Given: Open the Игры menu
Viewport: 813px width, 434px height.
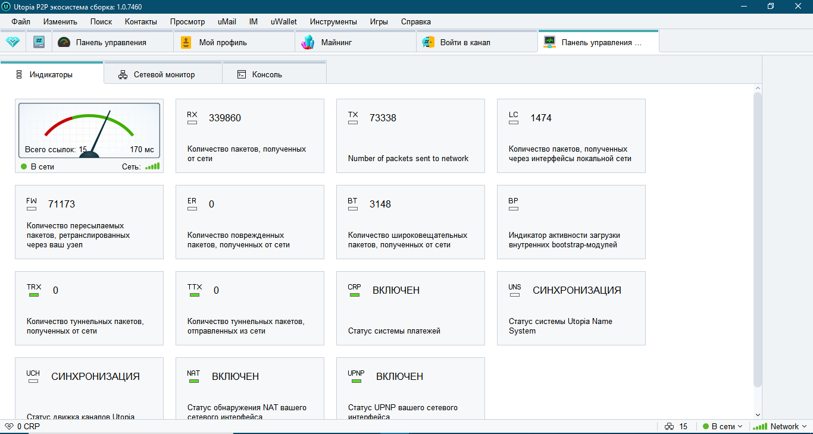Looking at the screenshot, I should click(x=379, y=21).
